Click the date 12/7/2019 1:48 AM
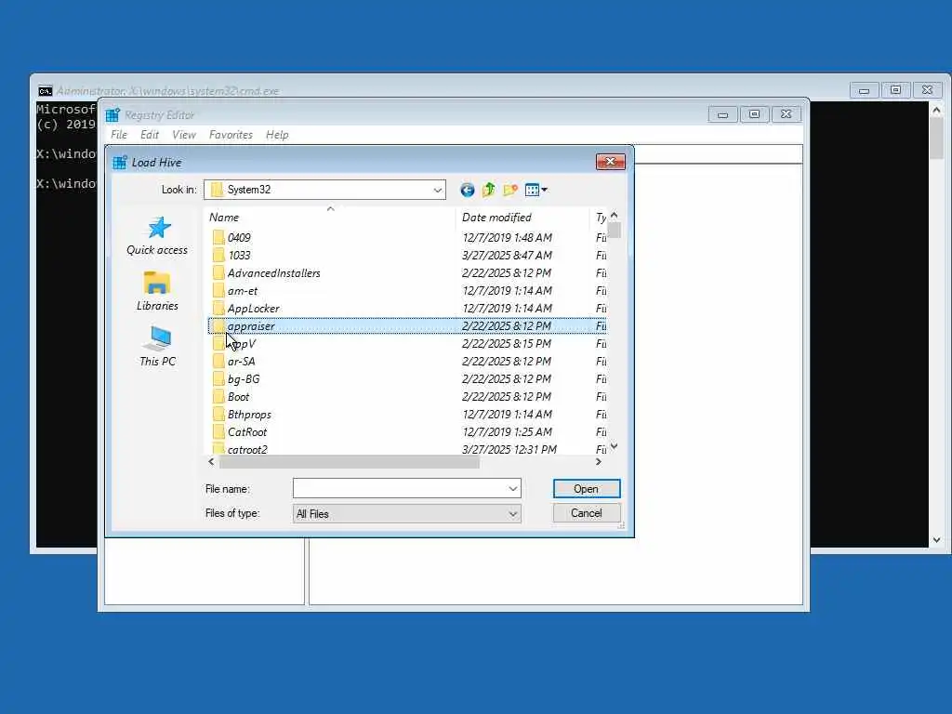The width and height of the screenshot is (952, 714). (x=507, y=237)
